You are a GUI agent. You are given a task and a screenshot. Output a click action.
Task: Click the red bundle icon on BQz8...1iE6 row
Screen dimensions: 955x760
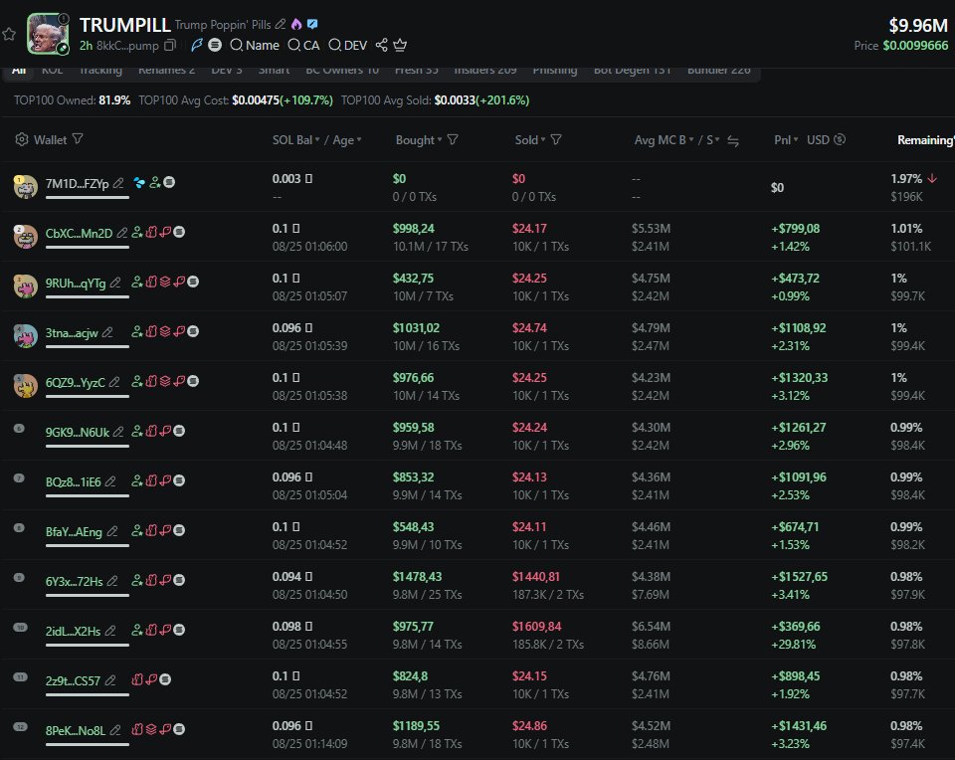click(x=151, y=480)
